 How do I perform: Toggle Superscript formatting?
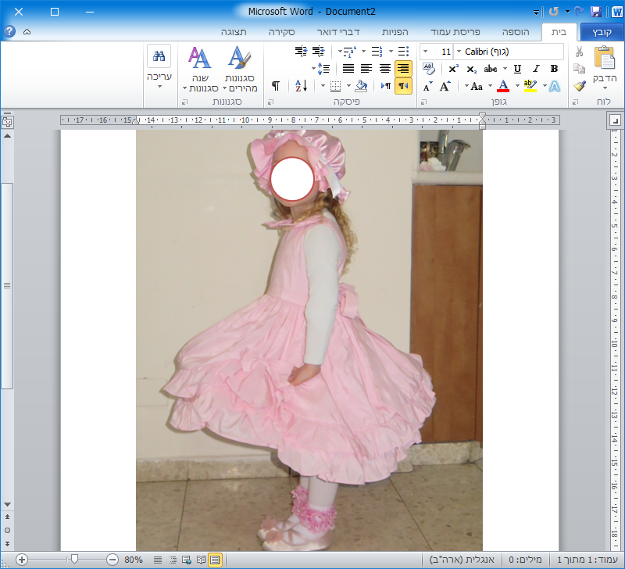453,69
